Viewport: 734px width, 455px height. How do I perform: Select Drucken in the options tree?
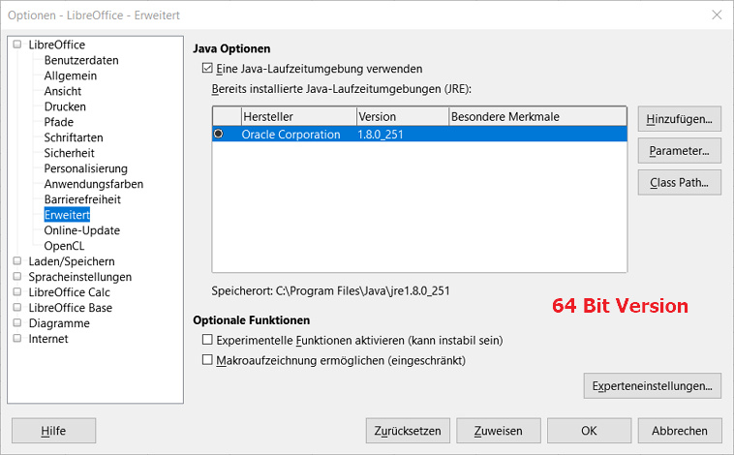tap(65, 106)
